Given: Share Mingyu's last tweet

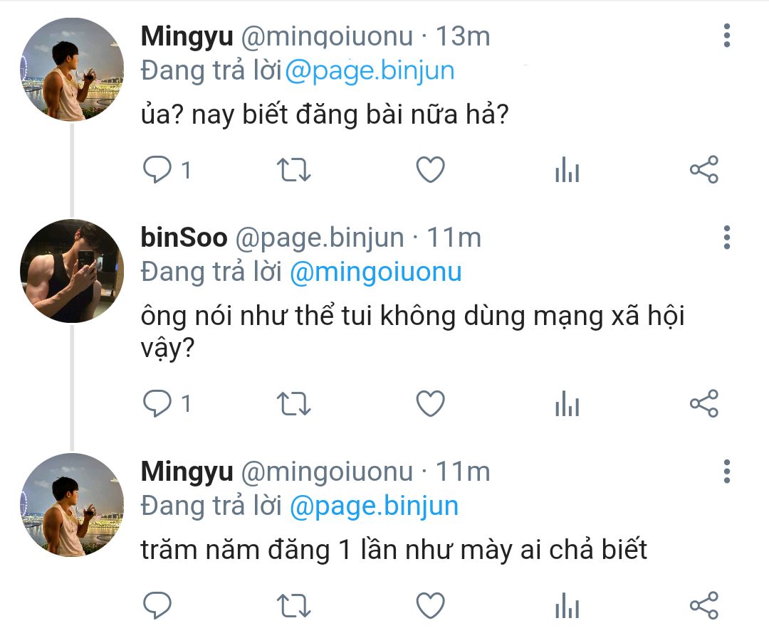Looking at the screenshot, I should 704,606.
